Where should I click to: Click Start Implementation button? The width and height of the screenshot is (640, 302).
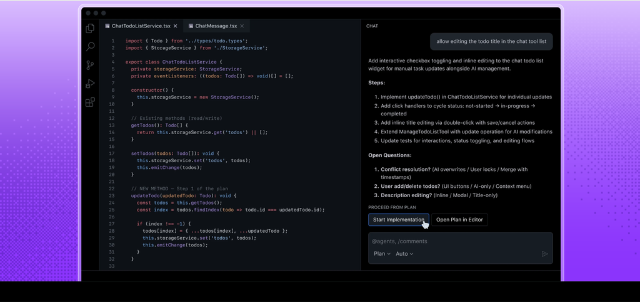399,220
